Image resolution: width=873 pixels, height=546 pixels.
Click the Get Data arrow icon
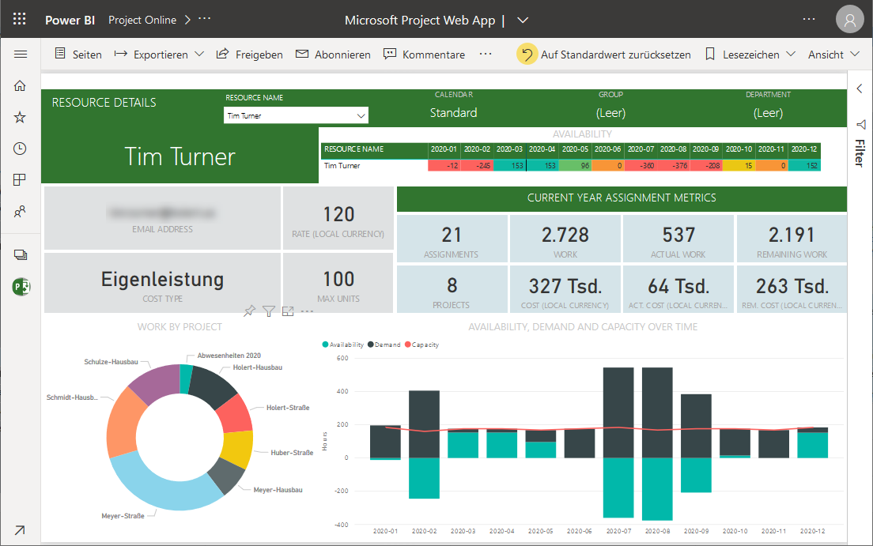[20, 530]
